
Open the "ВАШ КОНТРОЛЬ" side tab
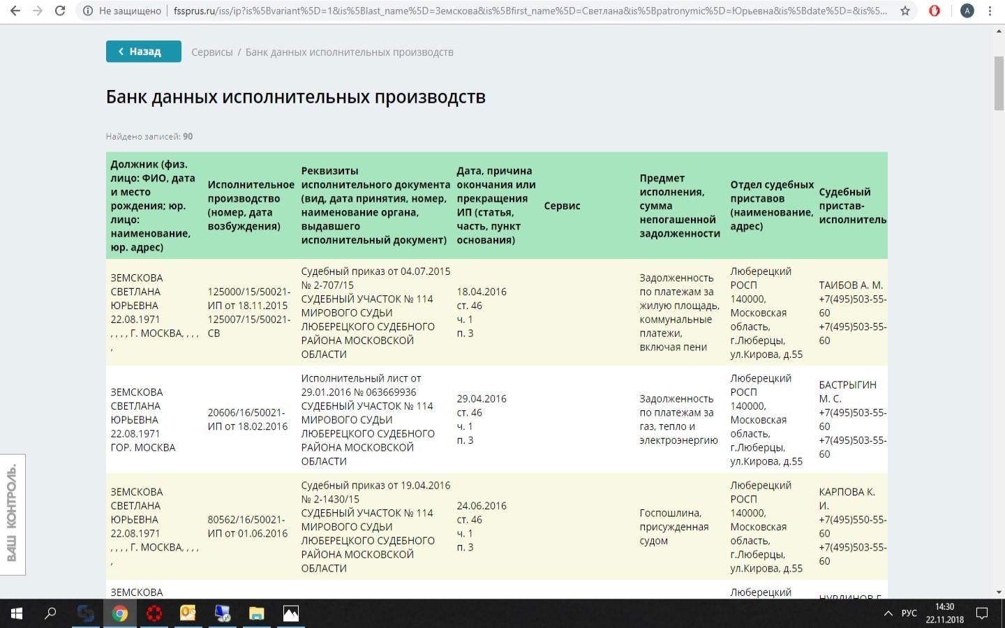(x=13, y=515)
